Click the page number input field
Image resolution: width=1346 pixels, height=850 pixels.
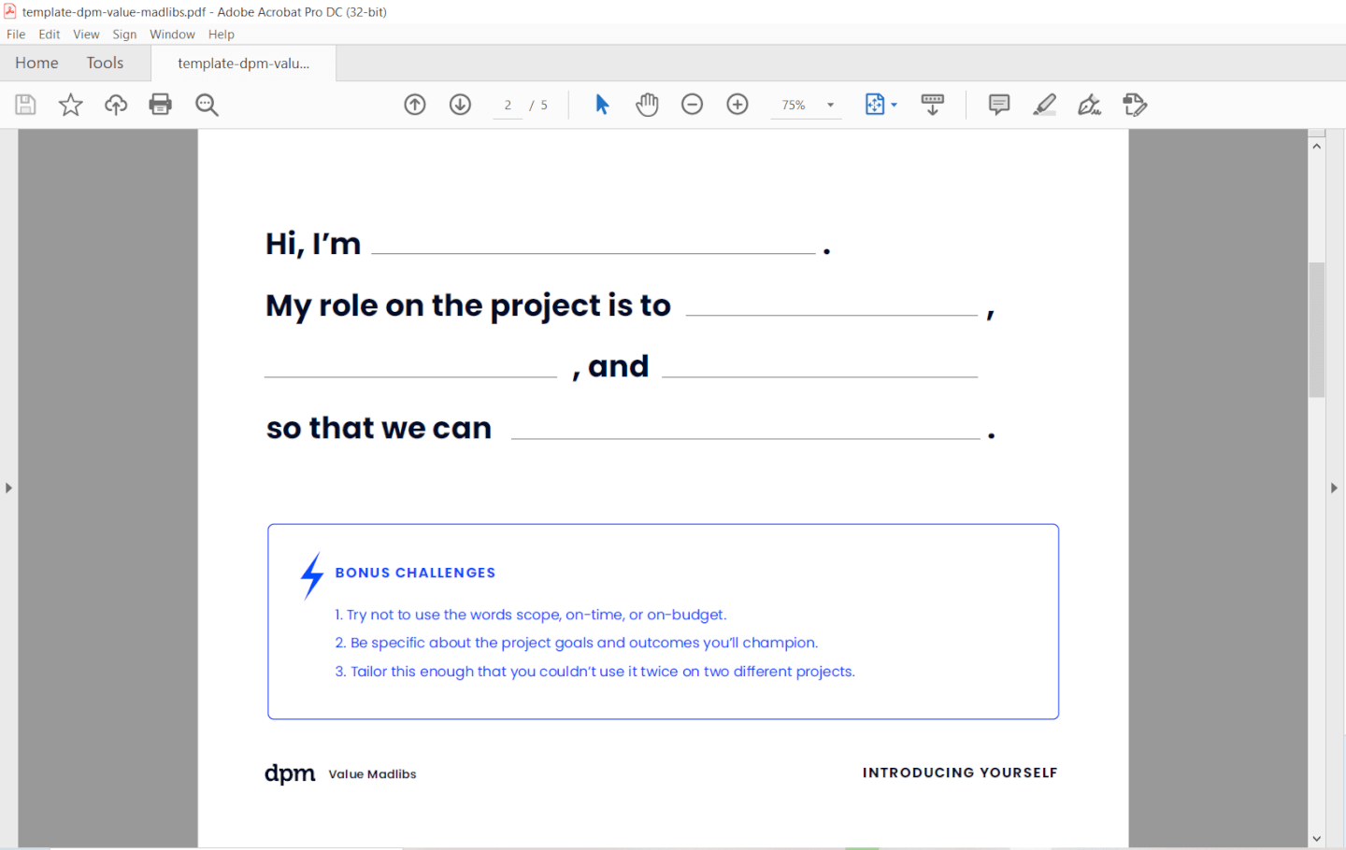508,106
